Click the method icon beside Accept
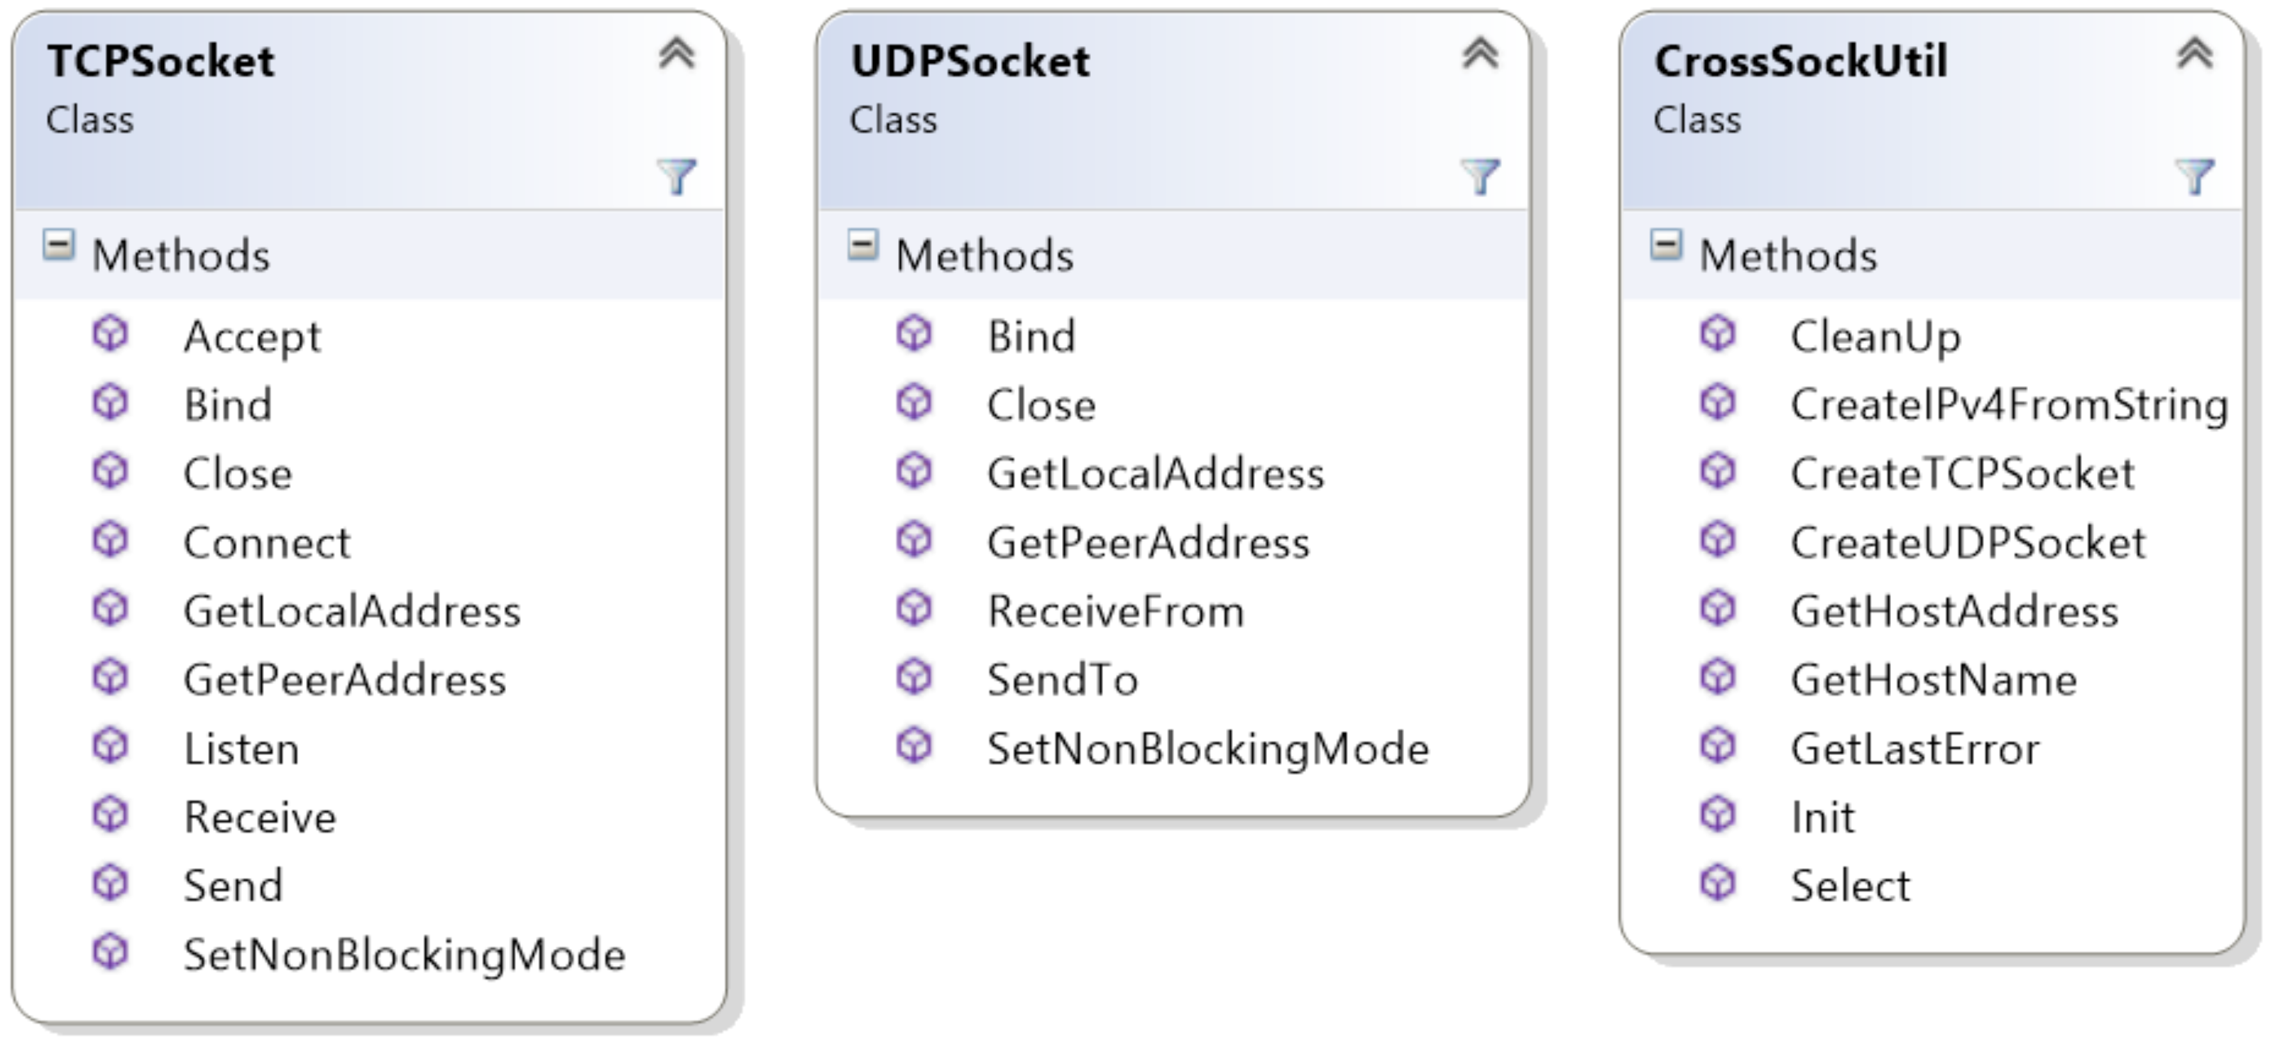Screen dimensions: 2272x1045 pos(110,335)
